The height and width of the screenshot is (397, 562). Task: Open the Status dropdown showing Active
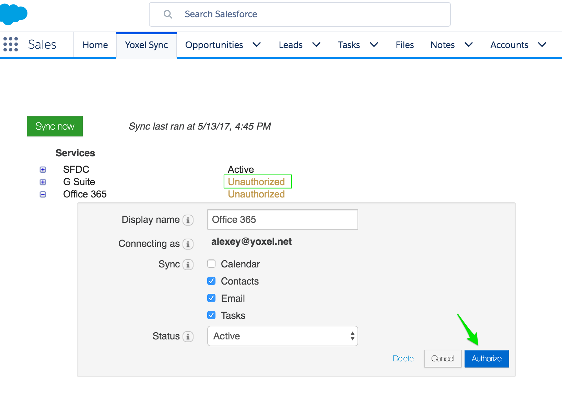tap(283, 336)
